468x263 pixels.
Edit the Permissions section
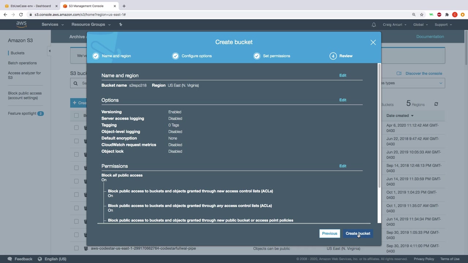click(x=343, y=166)
